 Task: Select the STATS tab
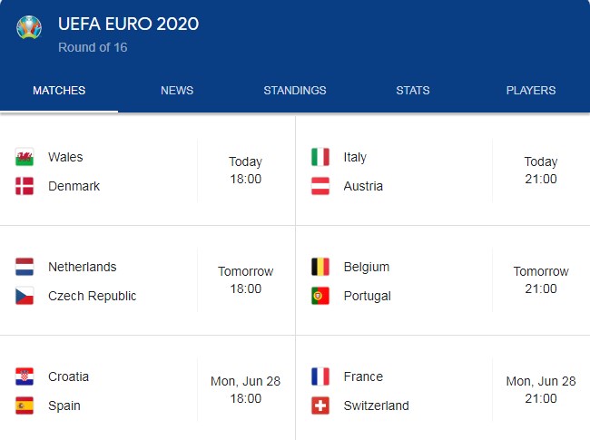click(x=413, y=90)
